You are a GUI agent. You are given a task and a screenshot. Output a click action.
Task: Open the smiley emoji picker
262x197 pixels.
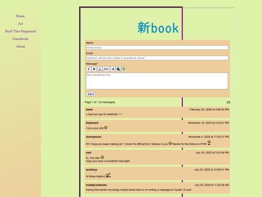(x=124, y=69)
